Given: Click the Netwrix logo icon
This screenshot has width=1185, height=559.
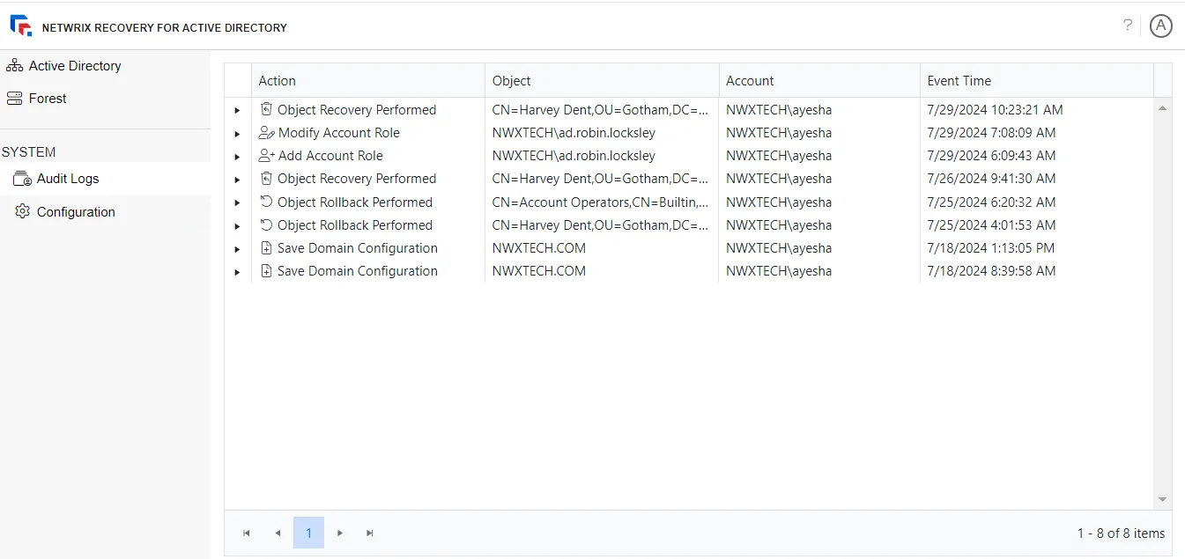Looking at the screenshot, I should tap(21, 26).
